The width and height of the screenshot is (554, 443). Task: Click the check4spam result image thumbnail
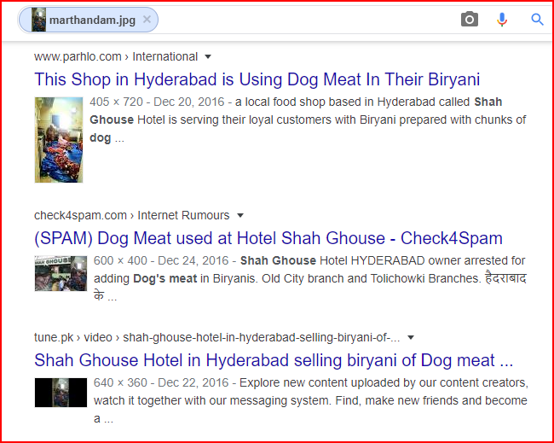tap(61, 273)
